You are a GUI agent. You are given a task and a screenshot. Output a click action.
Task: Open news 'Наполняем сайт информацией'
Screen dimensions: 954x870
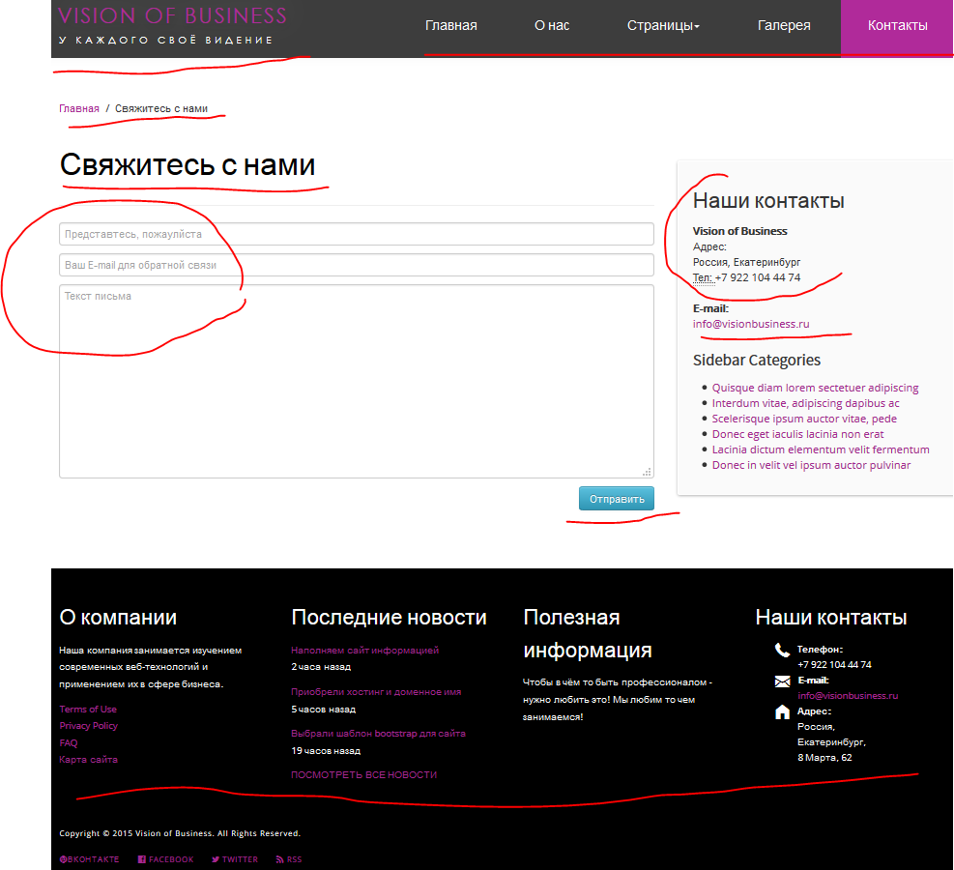click(x=364, y=651)
